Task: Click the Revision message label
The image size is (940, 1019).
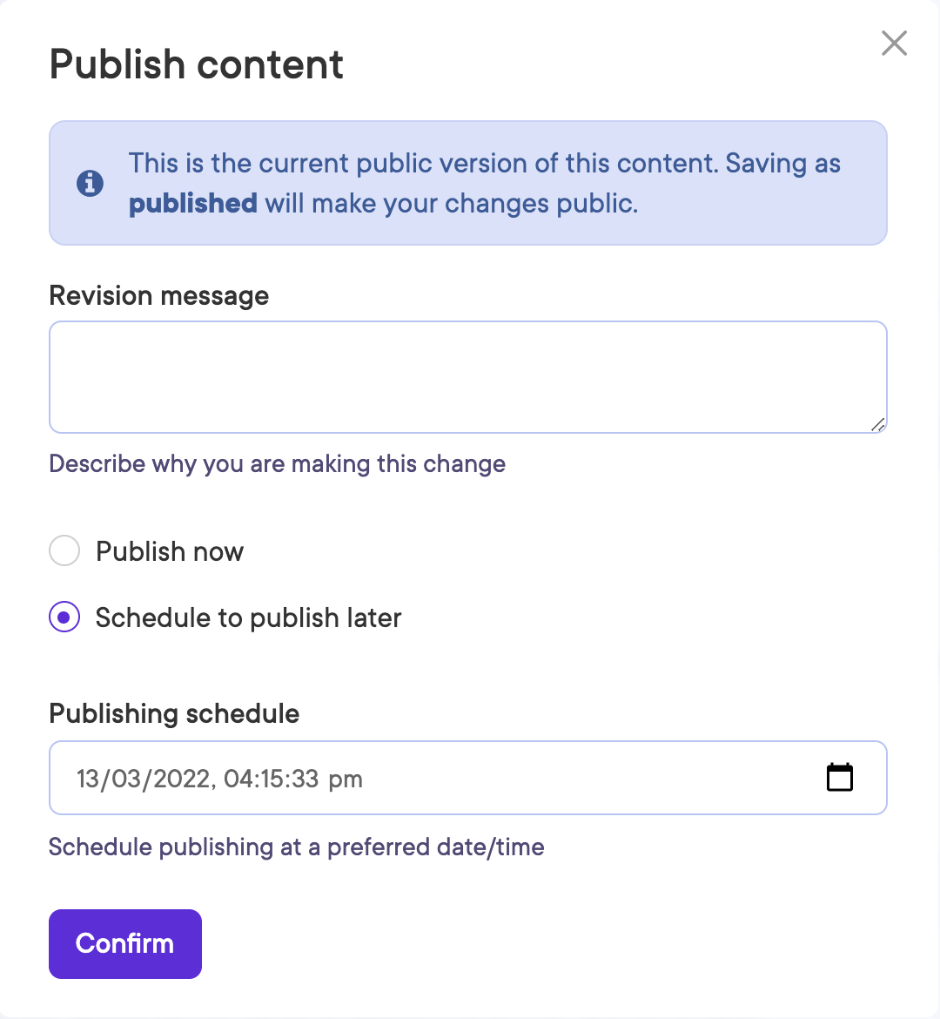Action: click(159, 295)
